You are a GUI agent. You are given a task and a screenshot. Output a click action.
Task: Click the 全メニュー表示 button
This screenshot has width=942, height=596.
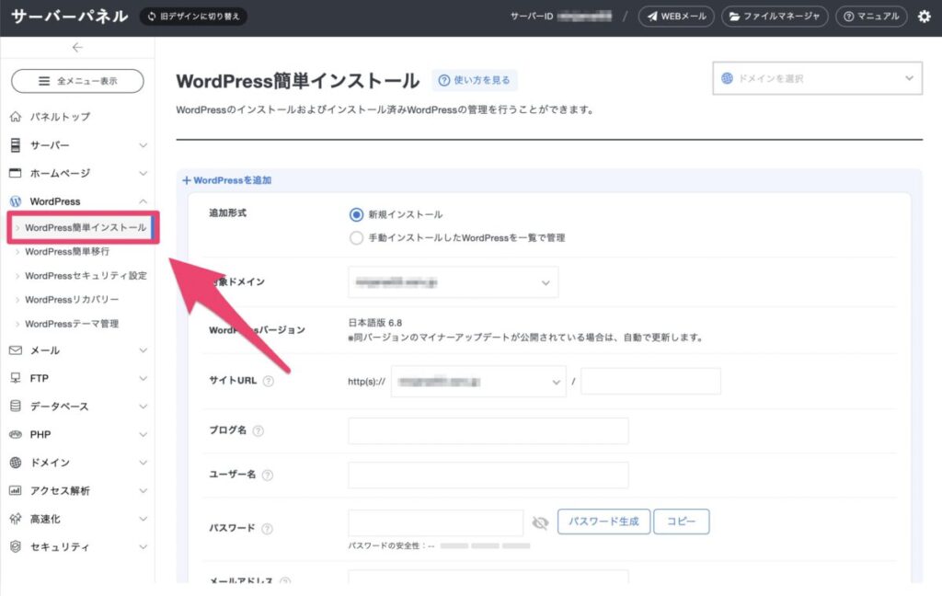(77, 81)
